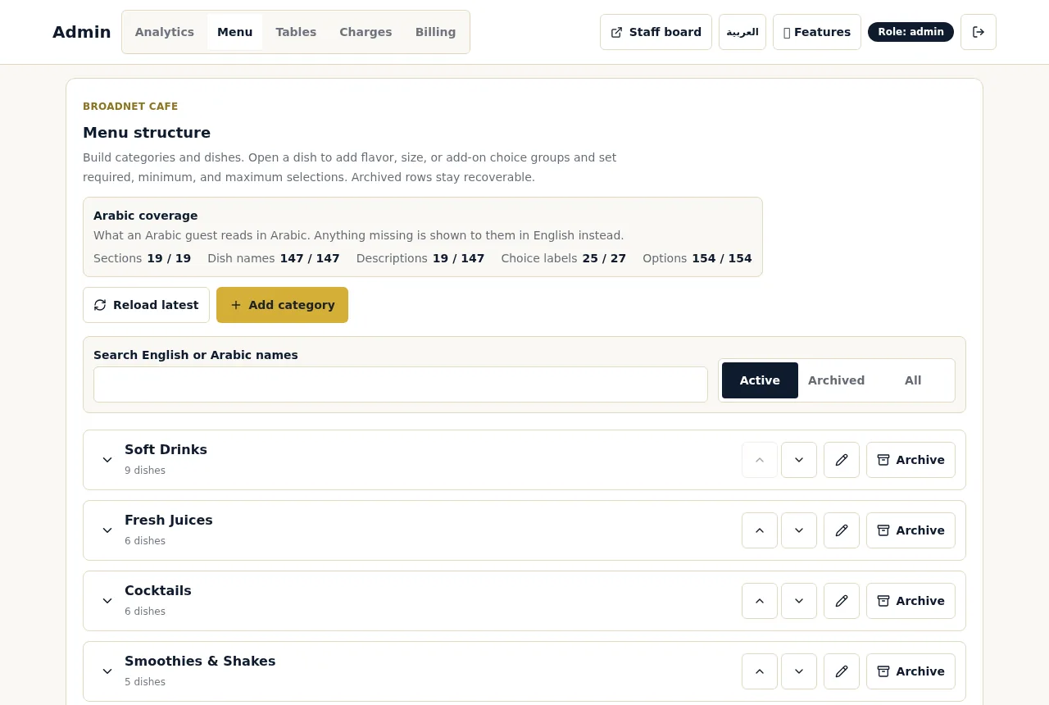The image size is (1049, 705).
Task: Click the sign-out icon button
Action: (979, 32)
